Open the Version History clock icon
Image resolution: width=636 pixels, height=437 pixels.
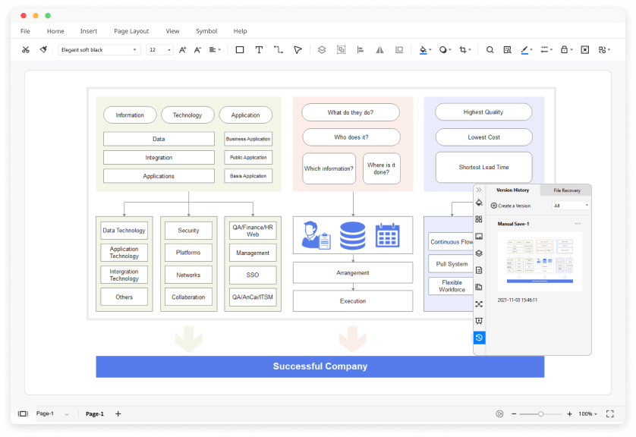click(479, 338)
